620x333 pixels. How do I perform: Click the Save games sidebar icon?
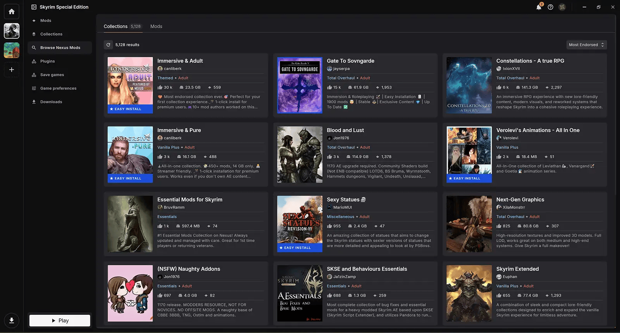coord(34,75)
